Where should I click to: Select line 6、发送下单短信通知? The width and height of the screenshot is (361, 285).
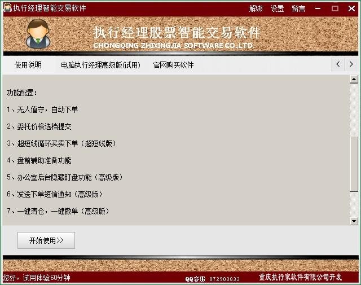coord(55,194)
